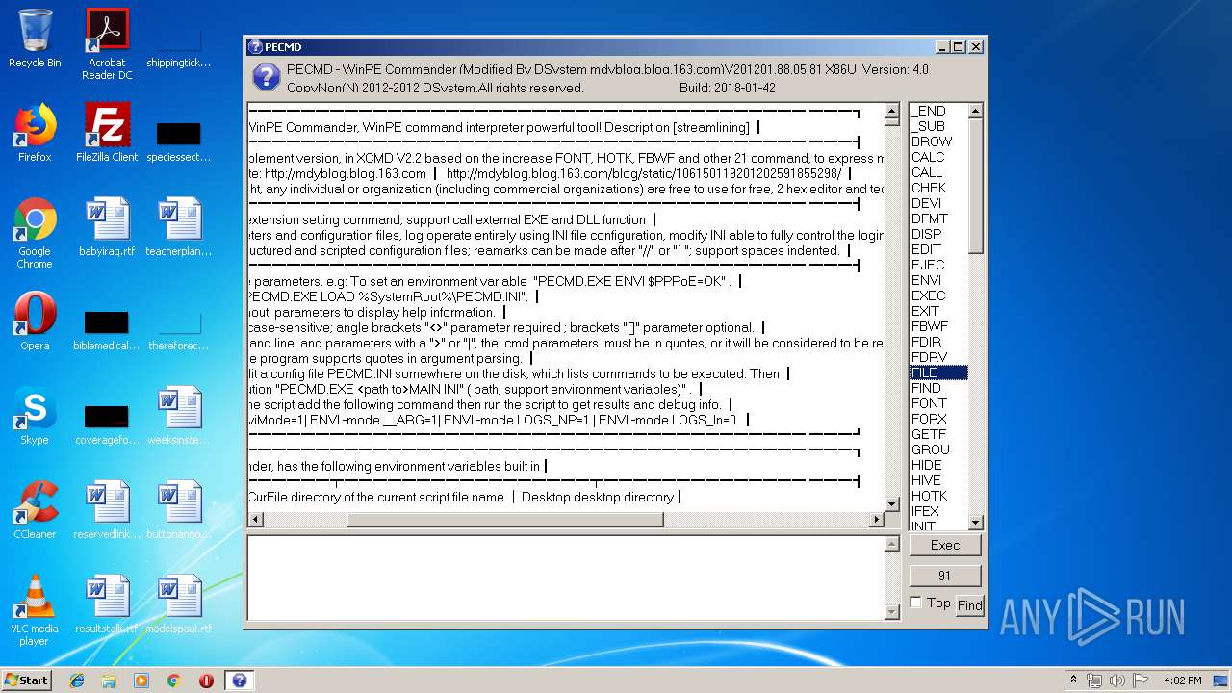Screen dimensions: 1232x693
Task: Open teacherplan document icon
Action: [179, 227]
